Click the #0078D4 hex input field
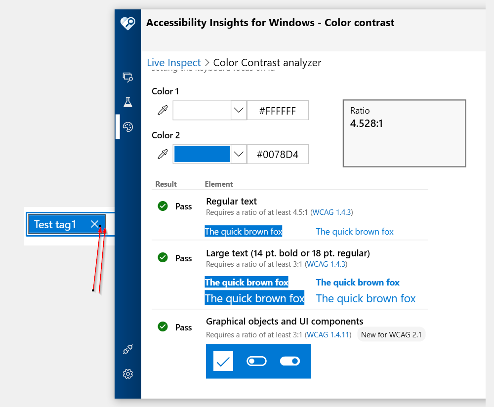The width and height of the screenshot is (494, 407). pyautogui.click(x=278, y=154)
